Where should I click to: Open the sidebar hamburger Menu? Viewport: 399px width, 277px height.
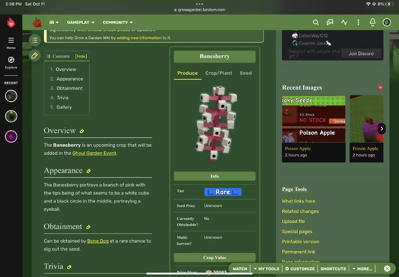tap(11, 43)
